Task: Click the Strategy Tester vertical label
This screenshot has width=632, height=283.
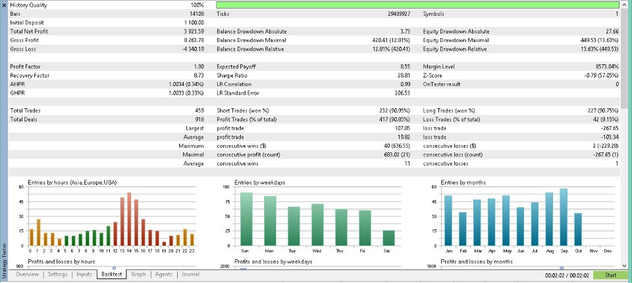Action: (x=4, y=261)
